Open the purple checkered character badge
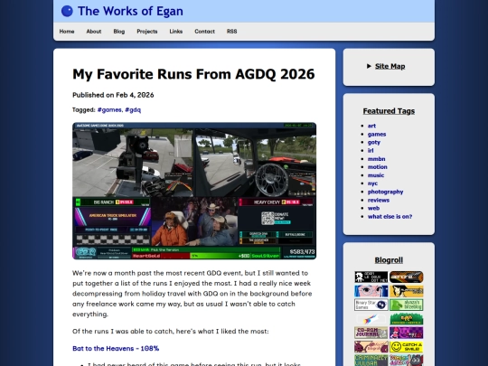This screenshot has width=488, height=366. click(406, 333)
